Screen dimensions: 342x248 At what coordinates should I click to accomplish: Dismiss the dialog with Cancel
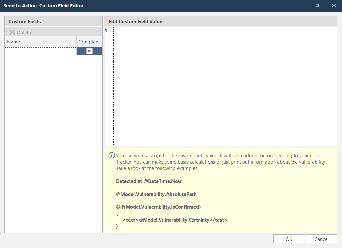pos(322,239)
